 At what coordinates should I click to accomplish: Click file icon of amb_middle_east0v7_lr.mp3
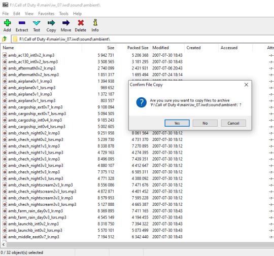[5, 237]
